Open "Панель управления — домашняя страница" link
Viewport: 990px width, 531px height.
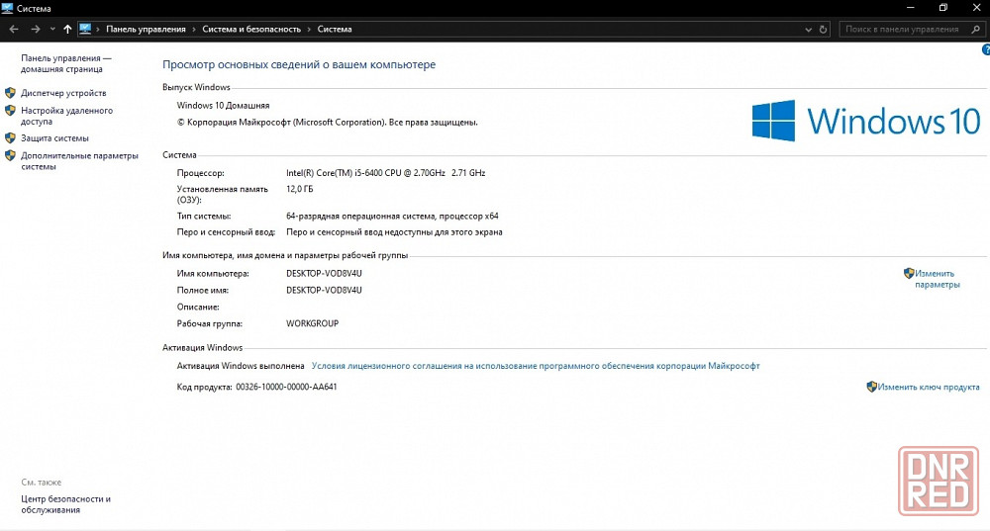(65, 63)
